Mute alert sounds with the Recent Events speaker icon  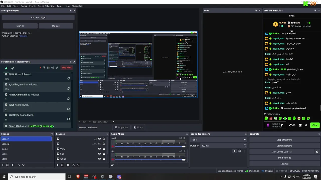coord(53,68)
